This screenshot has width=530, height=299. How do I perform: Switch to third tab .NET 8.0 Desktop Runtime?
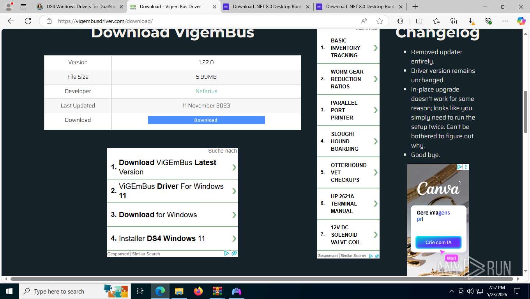267,7
